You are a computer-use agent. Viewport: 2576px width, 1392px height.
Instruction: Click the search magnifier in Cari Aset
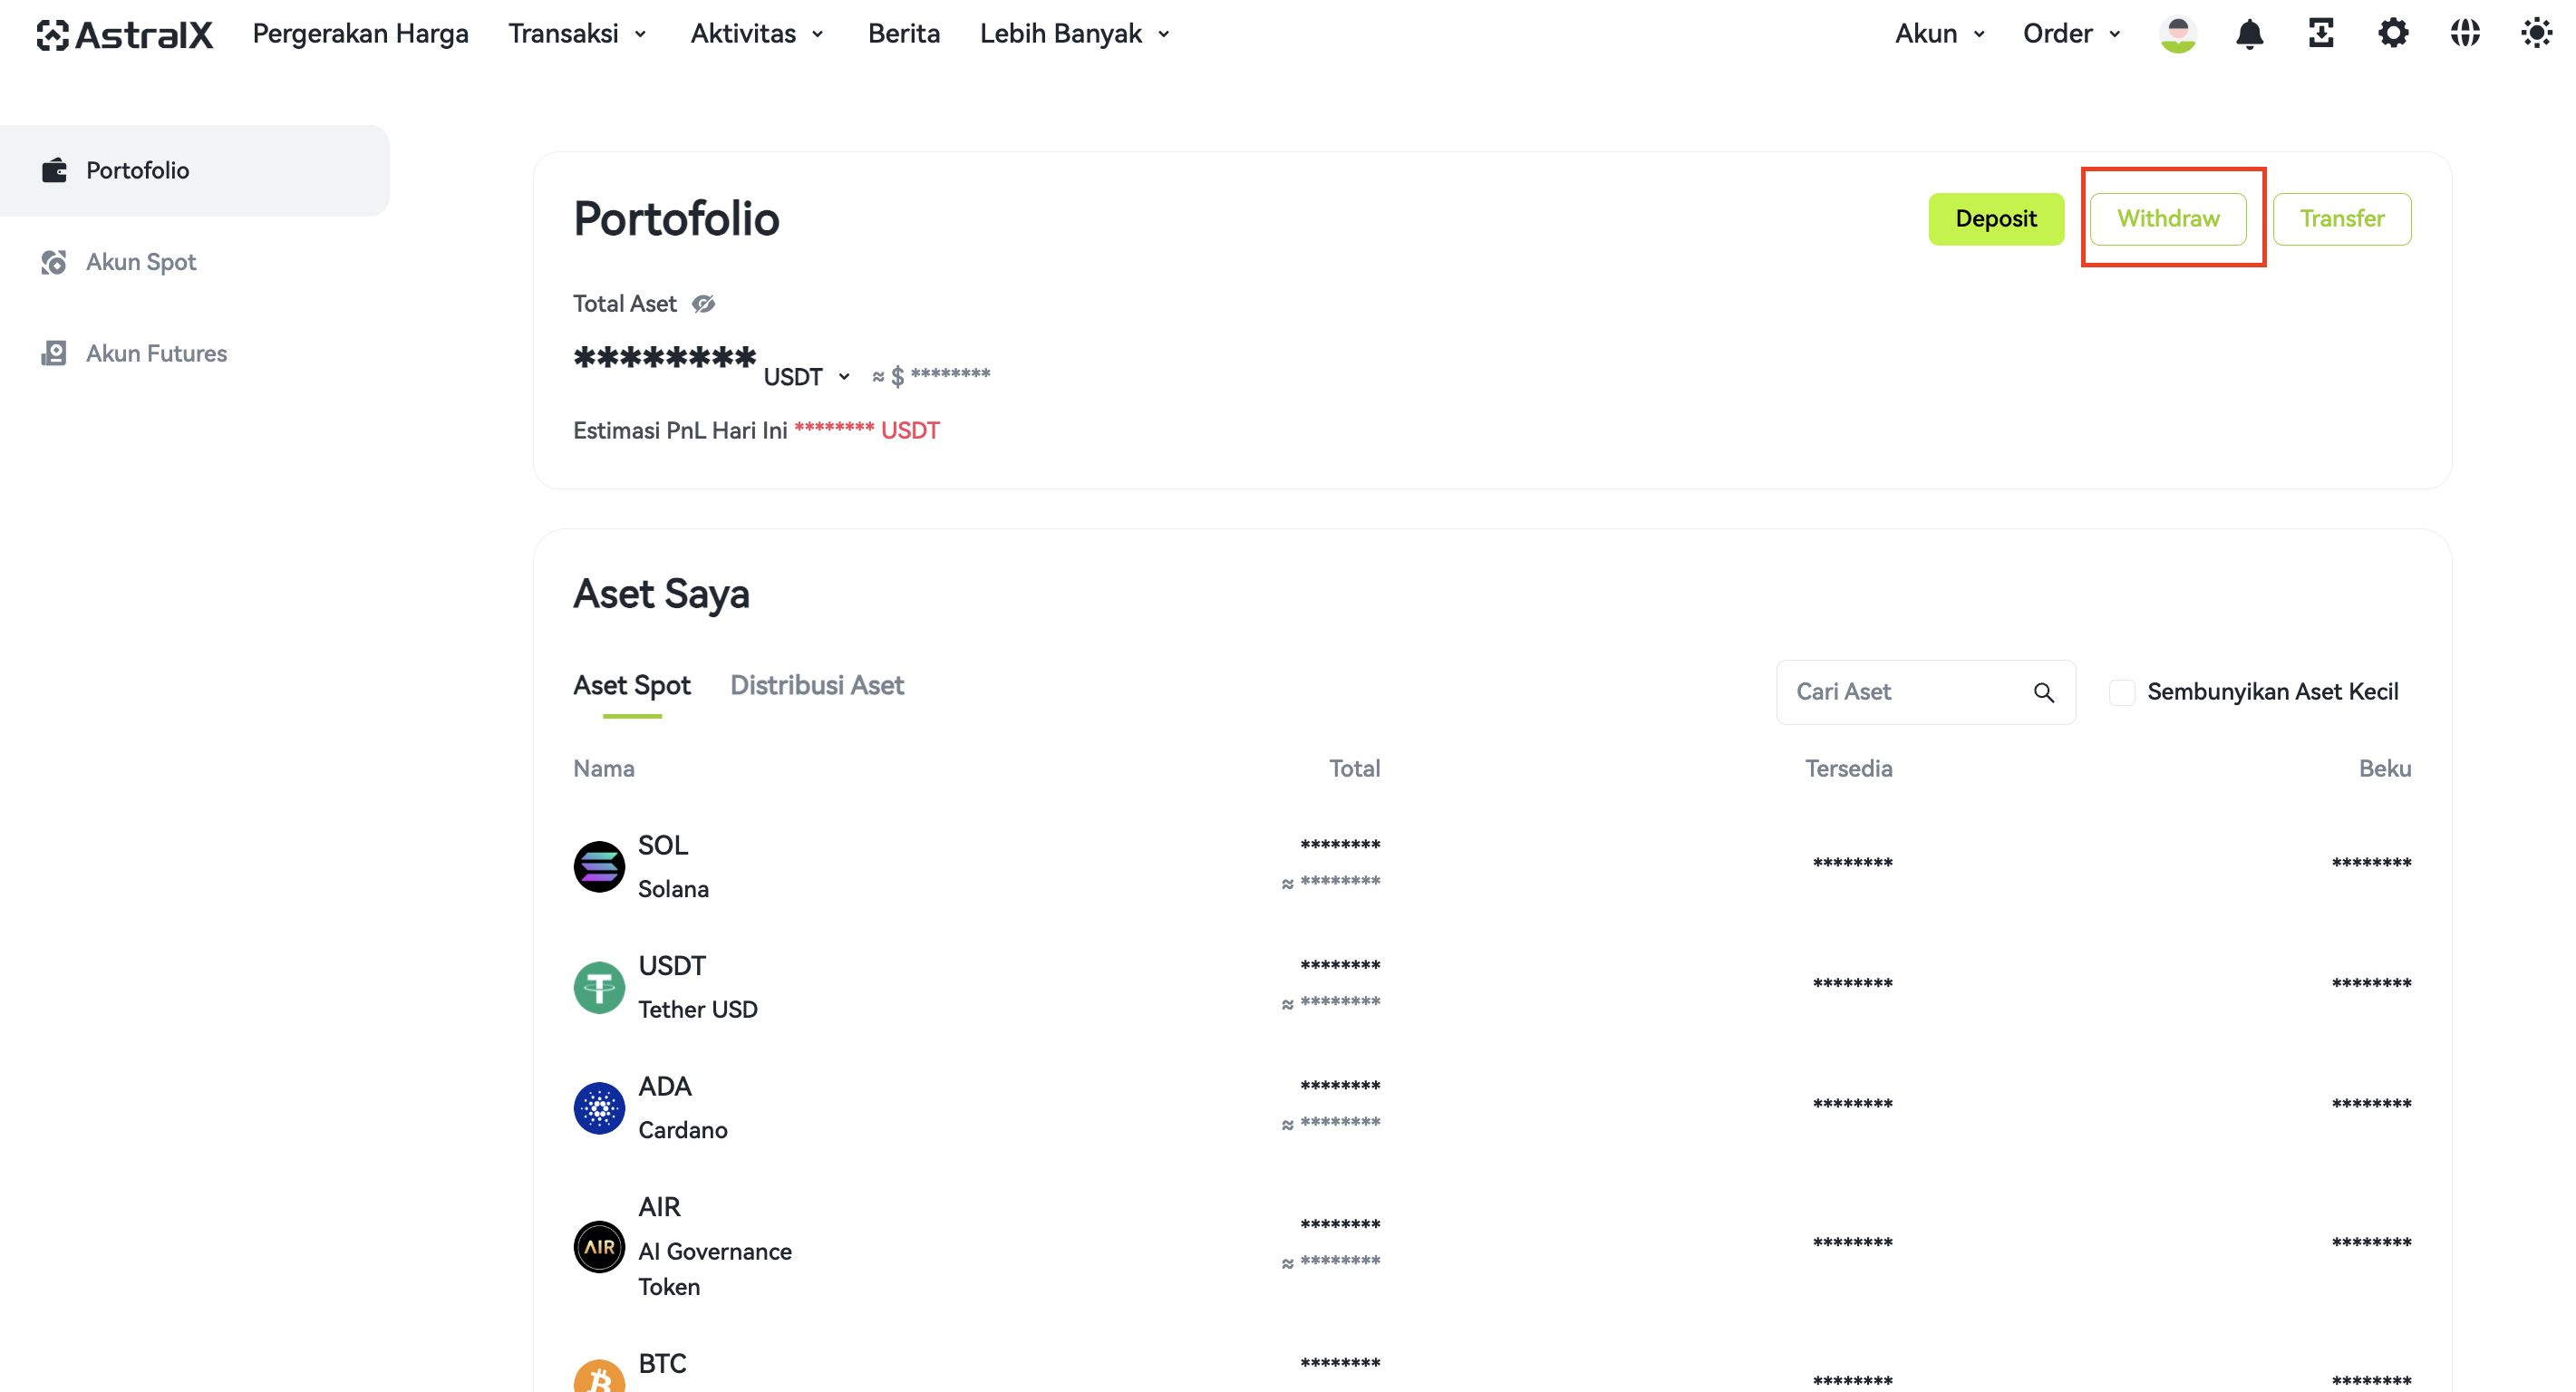(x=2044, y=692)
